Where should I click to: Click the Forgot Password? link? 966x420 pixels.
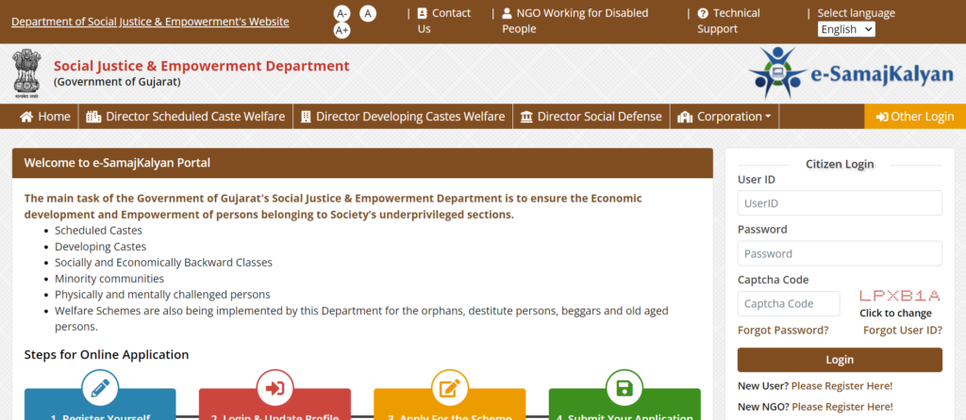tap(783, 331)
